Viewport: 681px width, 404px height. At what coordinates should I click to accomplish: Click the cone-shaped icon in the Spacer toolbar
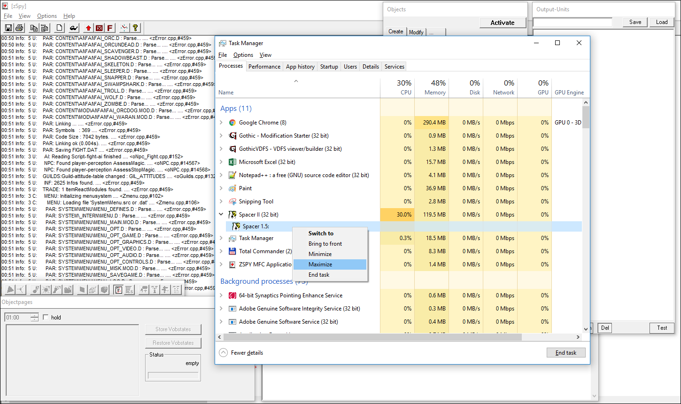coord(10,290)
